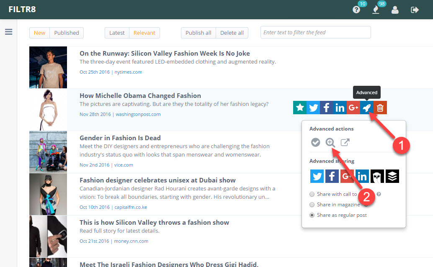Viewport: 433px width, 267px height.
Task: Click thumbnail of Gender in Fashion article
Action: pyautogui.click(x=48, y=152)
